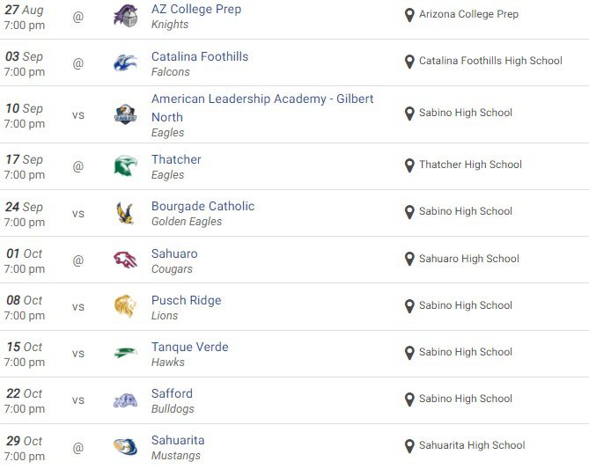Click the Thatcher Eagles team logo
The image size is (589, 469).
click(x=126, y=165)
